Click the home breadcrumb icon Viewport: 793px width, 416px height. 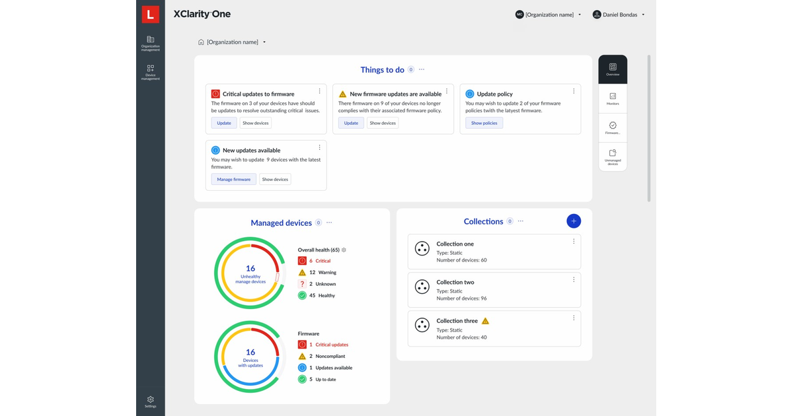201,42
